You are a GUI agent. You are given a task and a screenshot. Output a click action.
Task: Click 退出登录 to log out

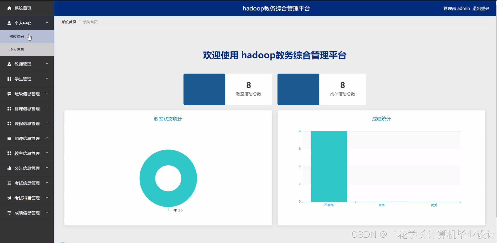[481, 8]
